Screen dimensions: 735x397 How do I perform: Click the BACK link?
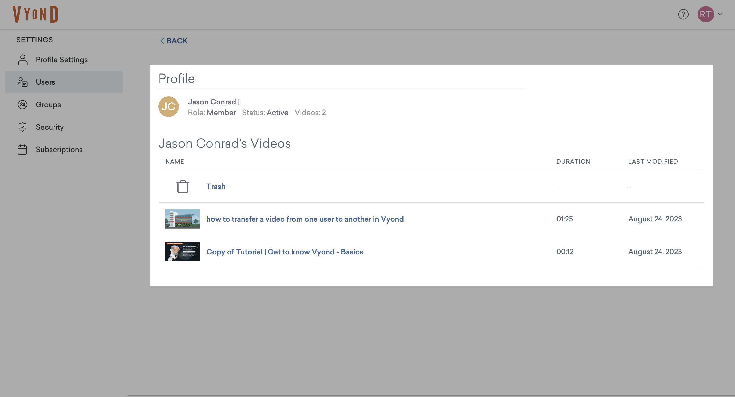pos(177,41)
